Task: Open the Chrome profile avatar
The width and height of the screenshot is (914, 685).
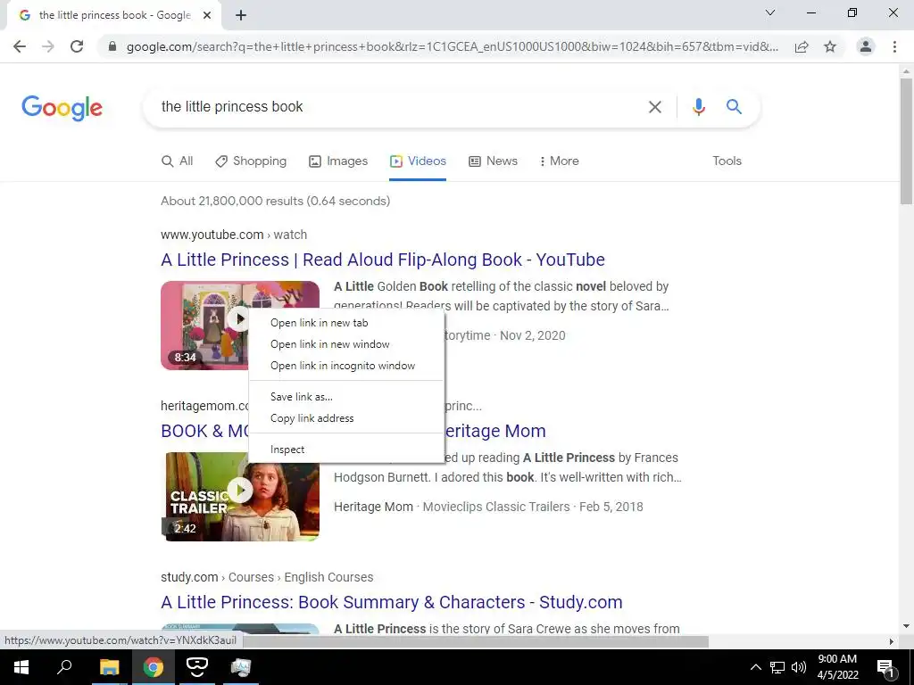Action: (x=866, y=46)
